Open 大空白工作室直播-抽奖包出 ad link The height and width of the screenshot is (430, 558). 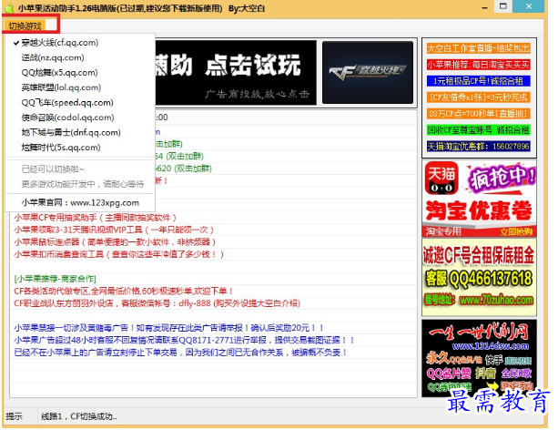tap(478, 48)
